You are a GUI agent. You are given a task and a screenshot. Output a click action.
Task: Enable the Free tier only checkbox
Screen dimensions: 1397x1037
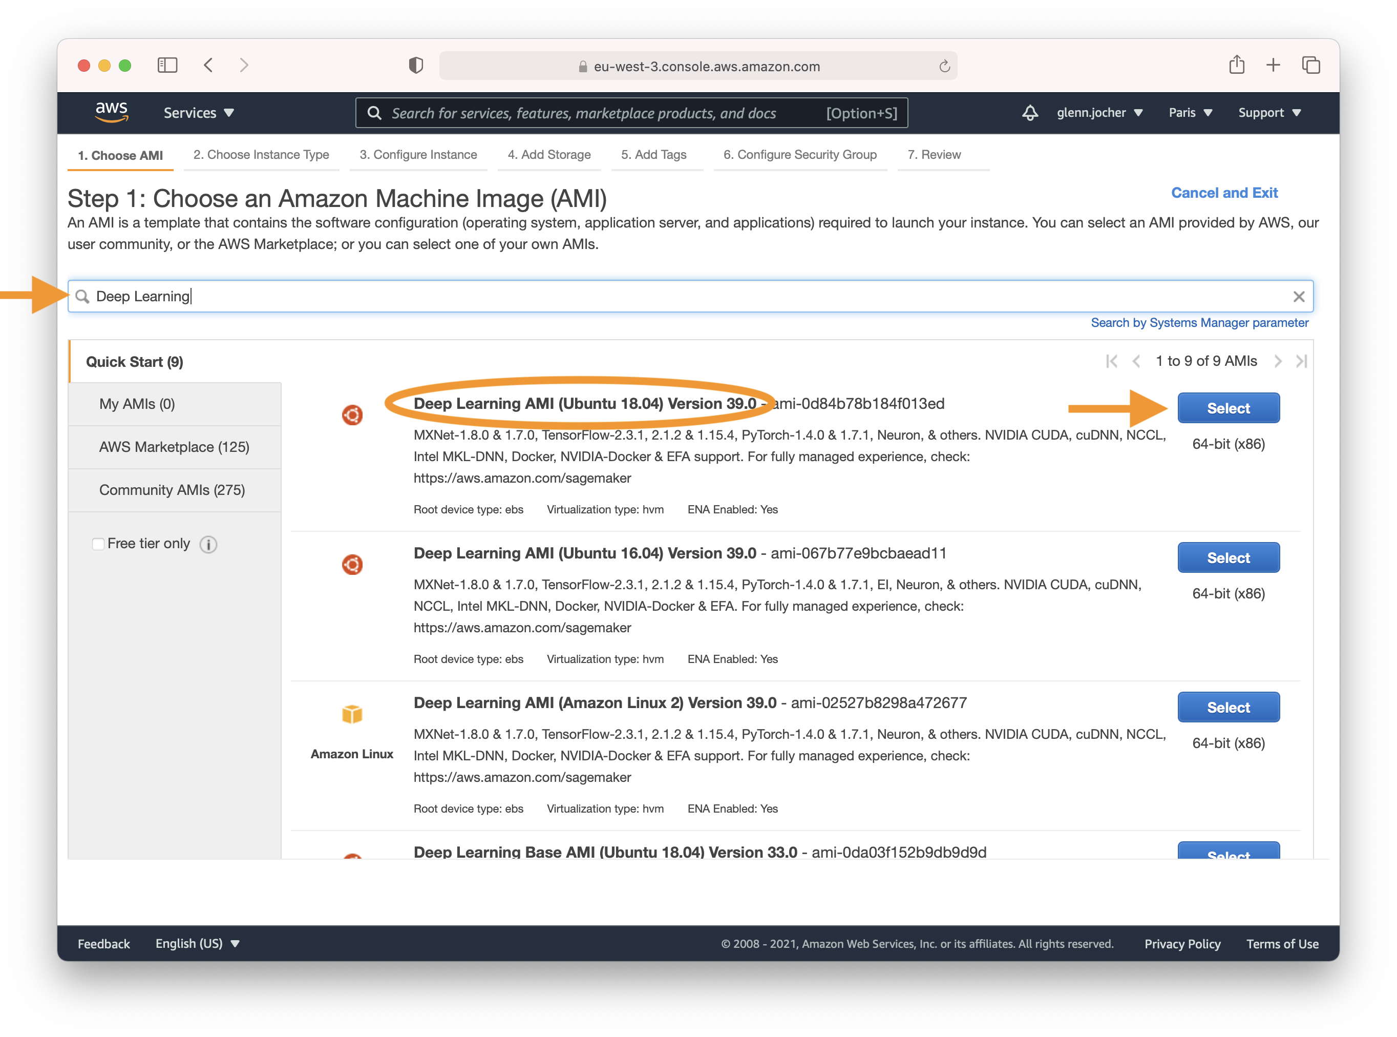(x=96, y=544)
